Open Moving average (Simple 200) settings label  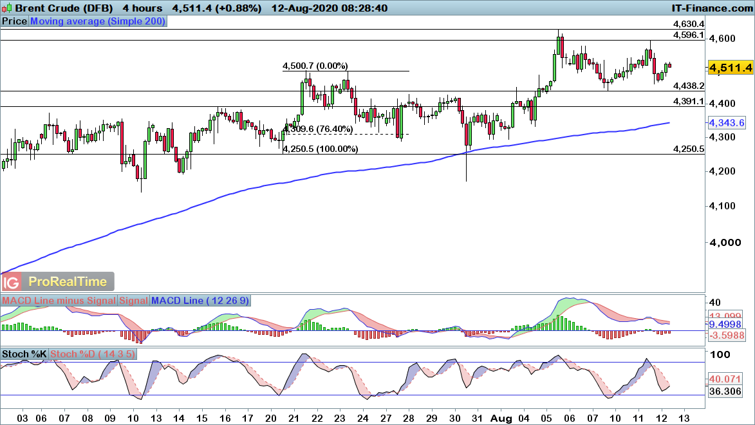click(98, 21)
